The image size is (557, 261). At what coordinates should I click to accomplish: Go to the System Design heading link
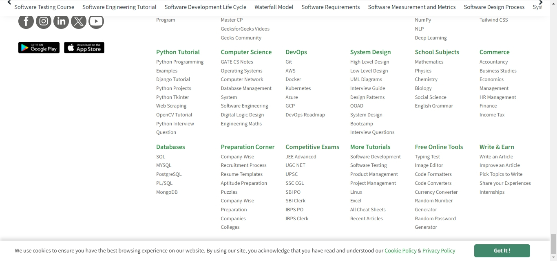coord(371,52)
